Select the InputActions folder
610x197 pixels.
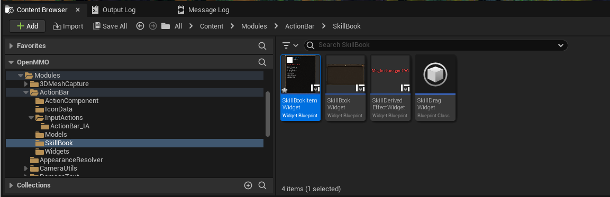pyautogui.click(x=134, y=118)
